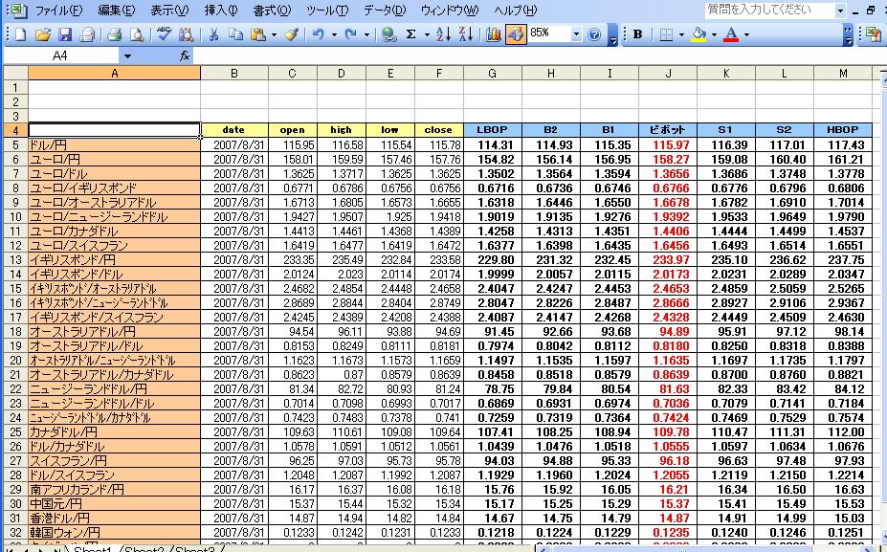Launch the Chart Wizard icon
Screen dimensions: 887x552
[494, 35]
